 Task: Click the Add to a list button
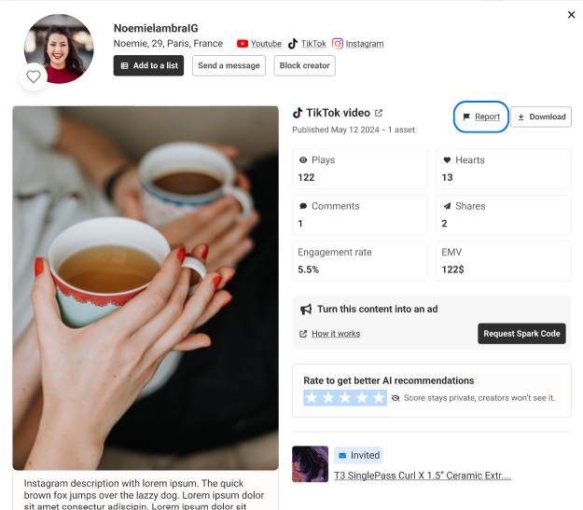pyautogui.click(x=149, y=65)
